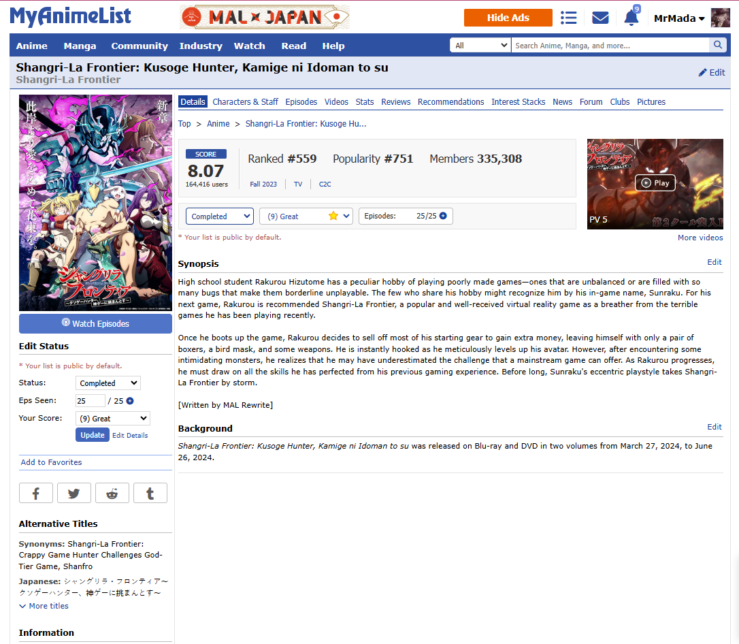Click the search magnifier icon
Screen dimensions: 739x644
pos(717,45)
